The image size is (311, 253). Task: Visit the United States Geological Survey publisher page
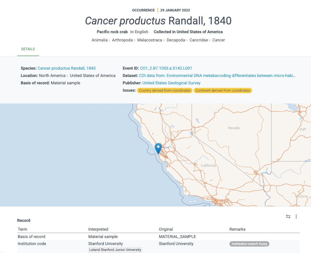tap(171, 83)
